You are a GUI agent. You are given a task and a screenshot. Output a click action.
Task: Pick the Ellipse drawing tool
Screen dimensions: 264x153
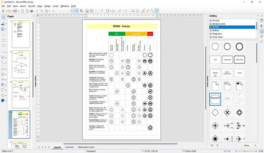pos(3,46)
